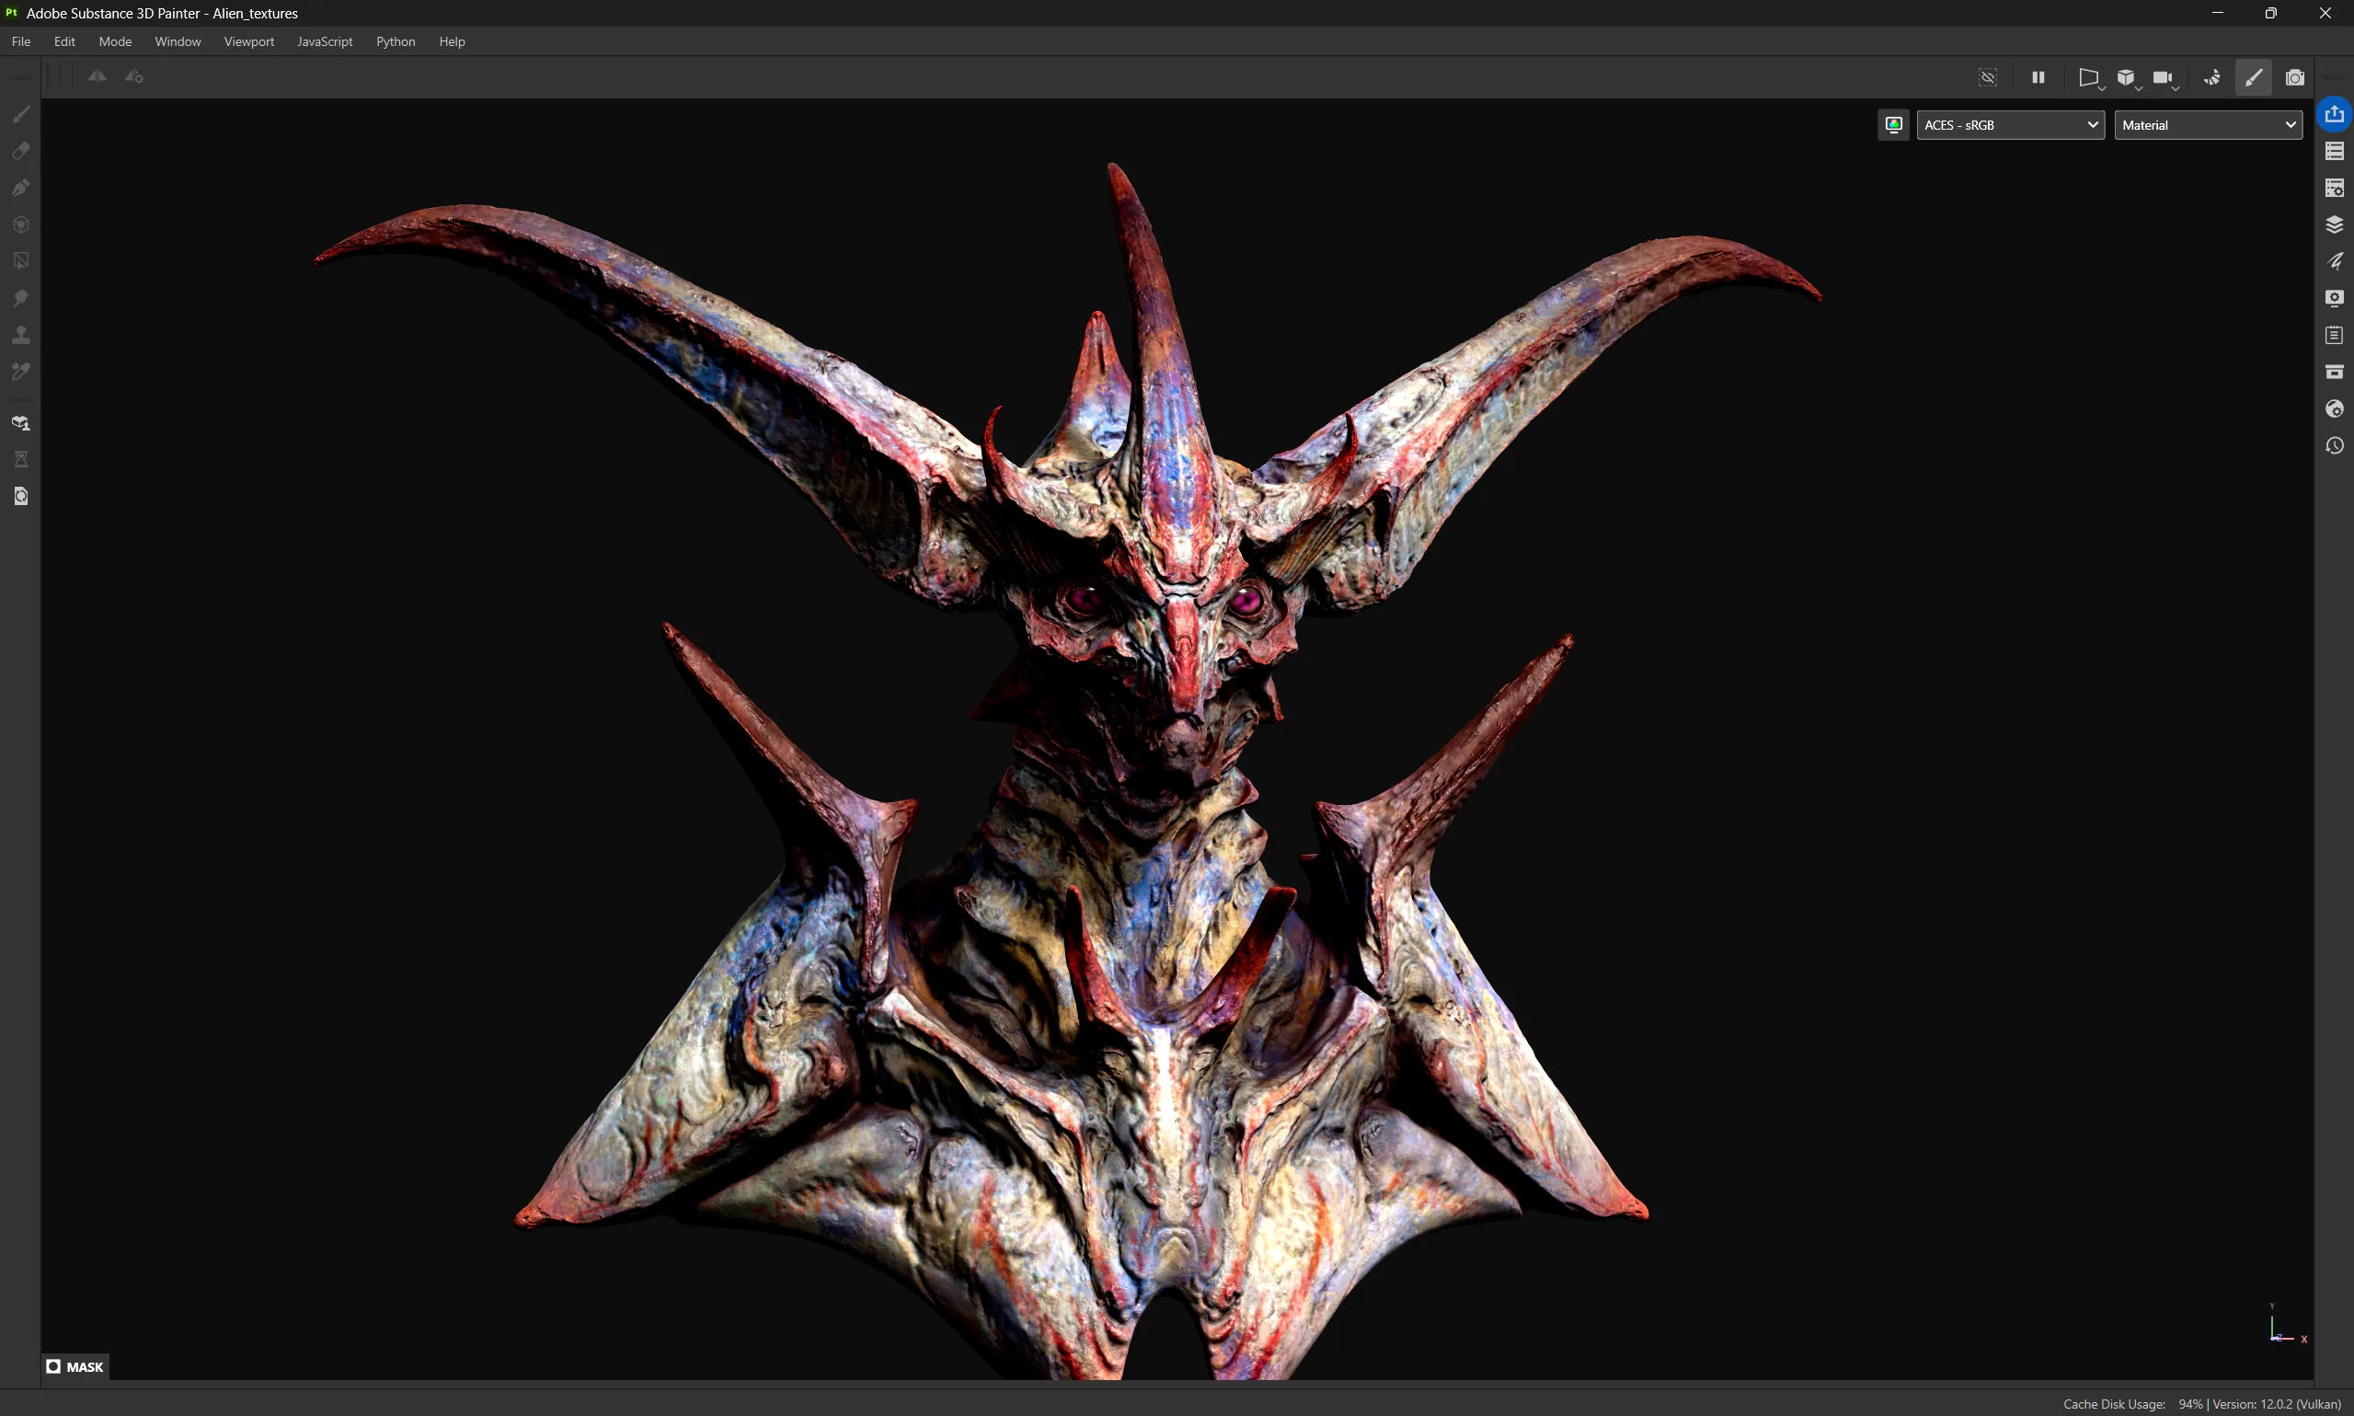Open the Log notes panel
Image resolution: width=2354 pixels, height=1416 pixels.
tap(2334, 335)
